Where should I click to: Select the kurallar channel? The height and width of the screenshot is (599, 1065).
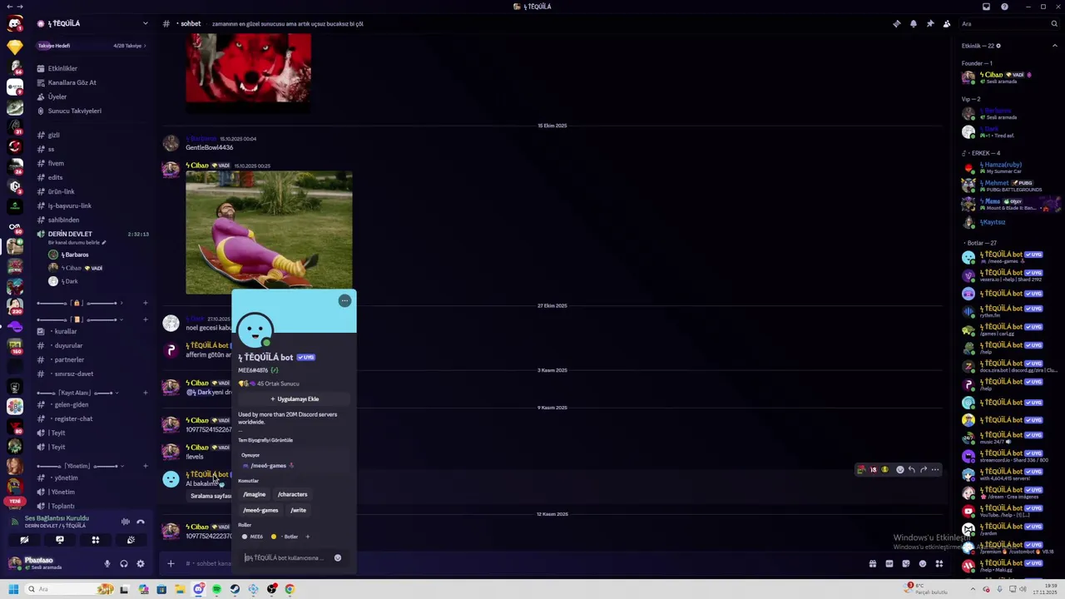tap(92, 331)
